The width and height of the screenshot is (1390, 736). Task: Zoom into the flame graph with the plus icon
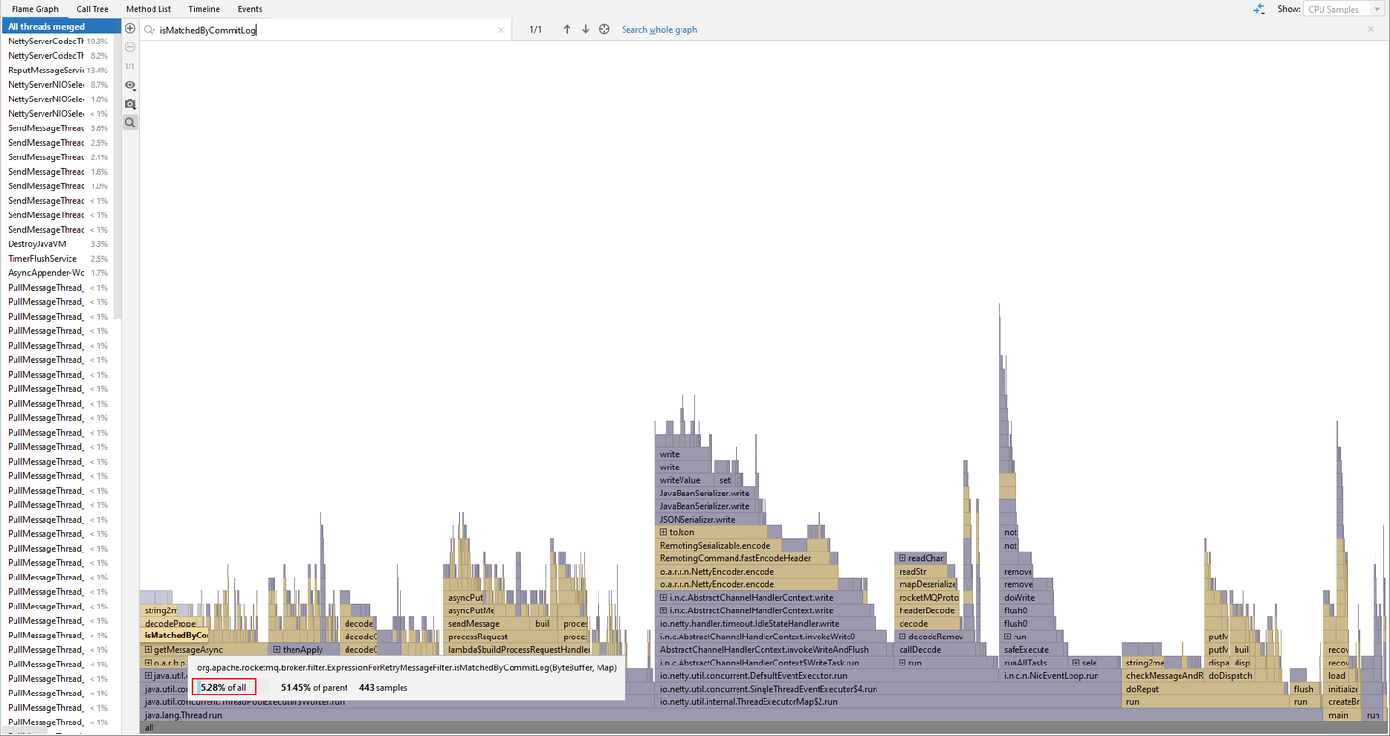pos(130,28)
